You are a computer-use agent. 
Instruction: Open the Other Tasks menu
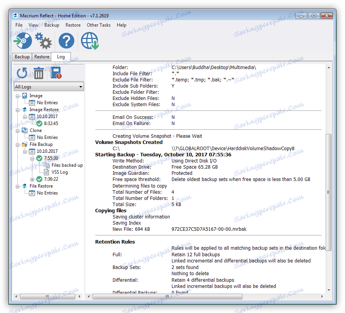pos(99,25)
